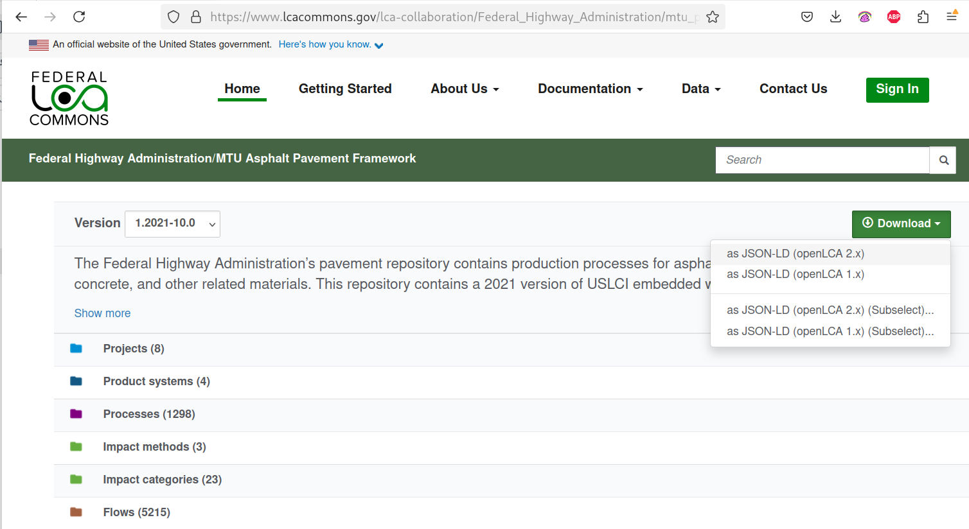Screen dimensions: 969x529
Task: Open Getting Started page
Action: click(x=345, y=89)
